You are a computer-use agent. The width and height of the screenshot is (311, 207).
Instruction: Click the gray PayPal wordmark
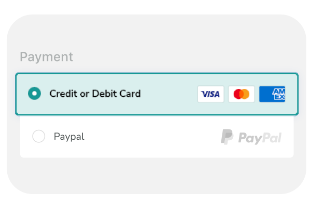(x=260, y=138)
